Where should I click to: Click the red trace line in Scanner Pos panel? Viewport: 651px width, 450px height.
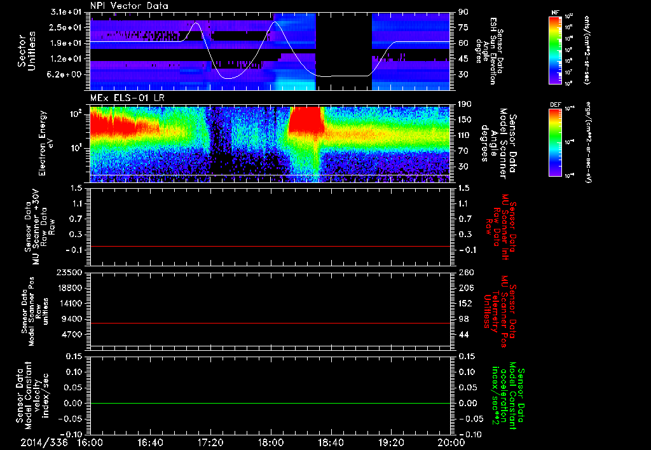[270, 323]
